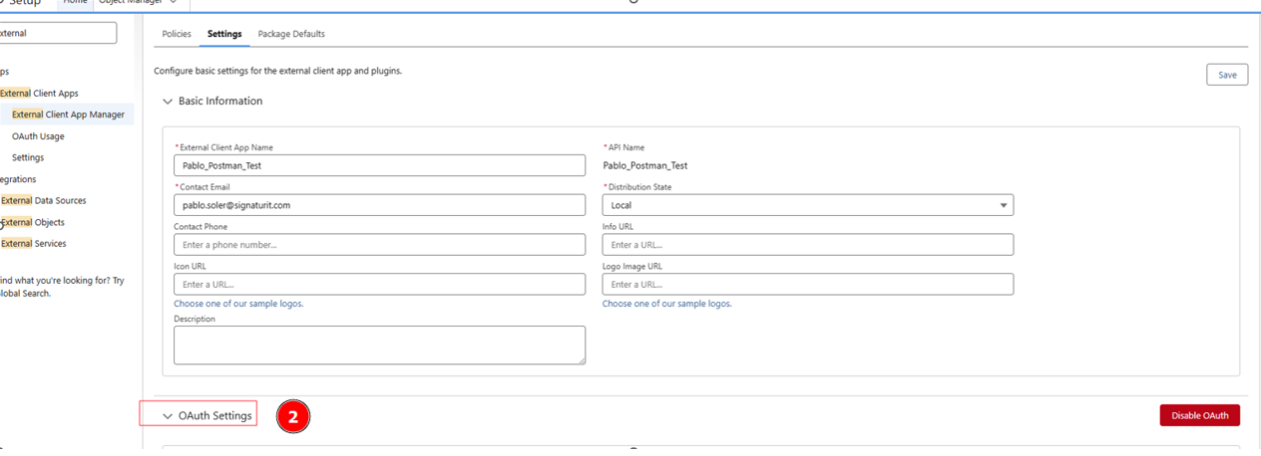Viewport: 1261px width, 456px height.
Task: Select External Client App Manager in sidebar
Action: pos(68,114)
